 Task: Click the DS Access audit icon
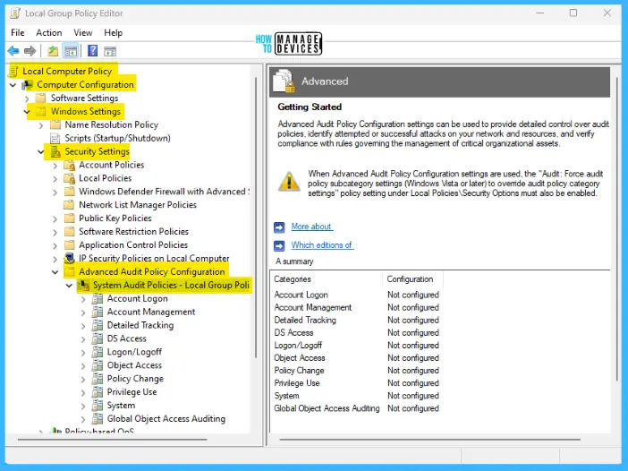(98, 338)
